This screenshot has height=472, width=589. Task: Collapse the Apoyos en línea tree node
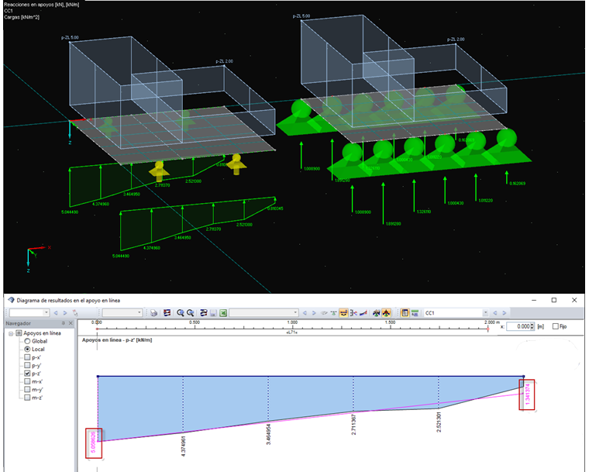click(x=11, y=333)
